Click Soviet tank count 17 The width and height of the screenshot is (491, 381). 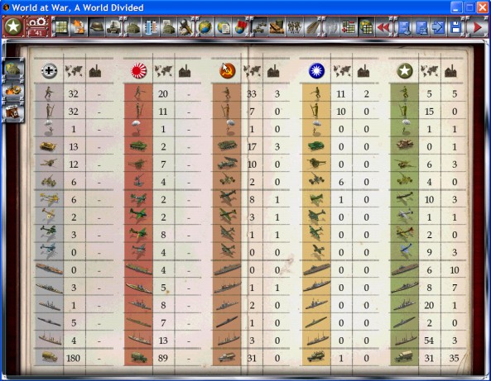[x=252, y=146]
